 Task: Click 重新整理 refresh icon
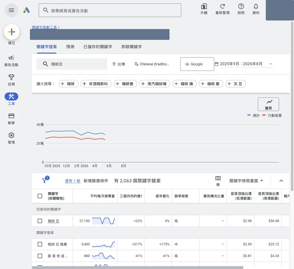tap(222, 9)
